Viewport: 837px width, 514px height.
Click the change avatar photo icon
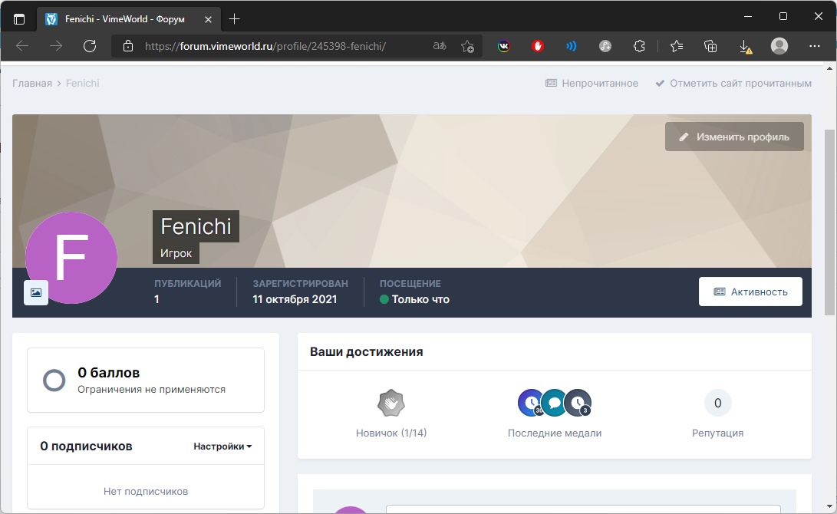point(36,292)
